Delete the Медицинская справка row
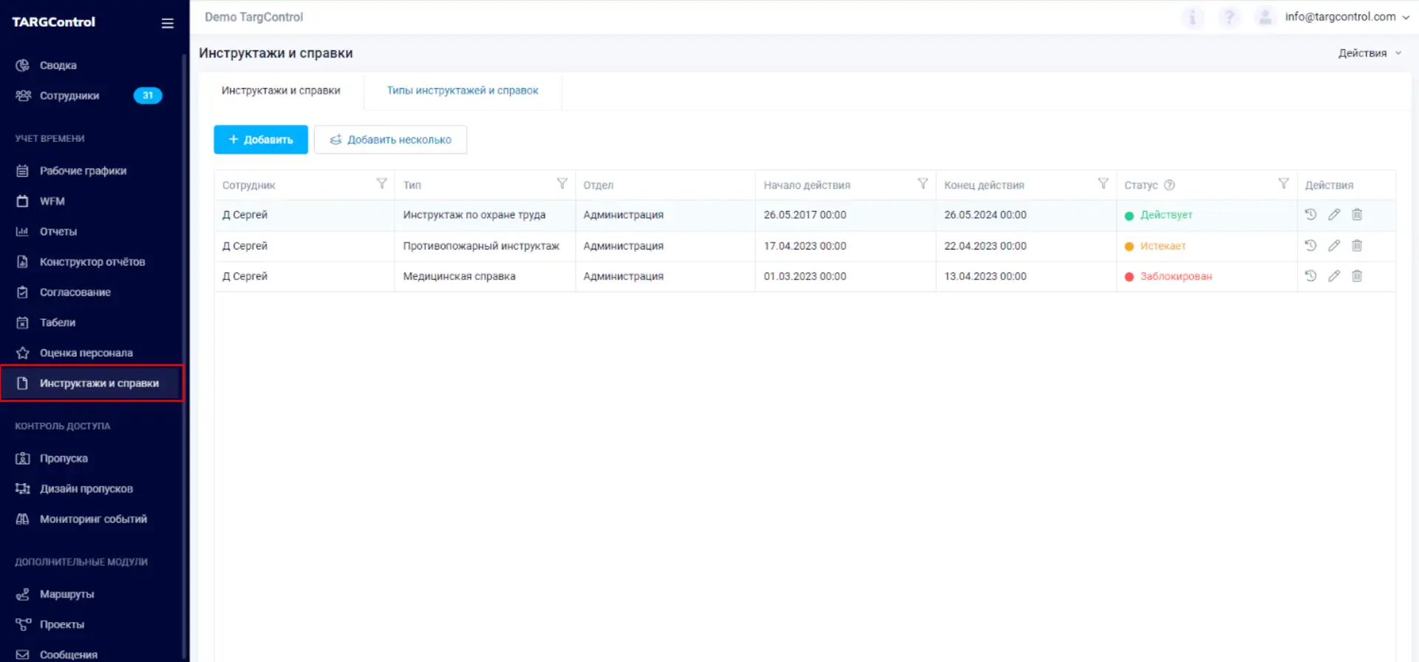This screenshot has width=1419, height=662. click(1357, 276)
